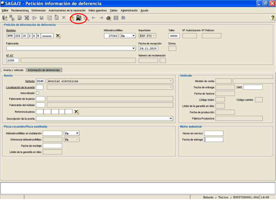Viewport: 276px width, 200px height.
Task: Click the Defecto code field 0040
Action: tap(40, 81)
